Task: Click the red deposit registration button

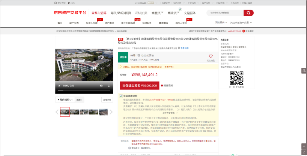Action: (x=140, y=86)
